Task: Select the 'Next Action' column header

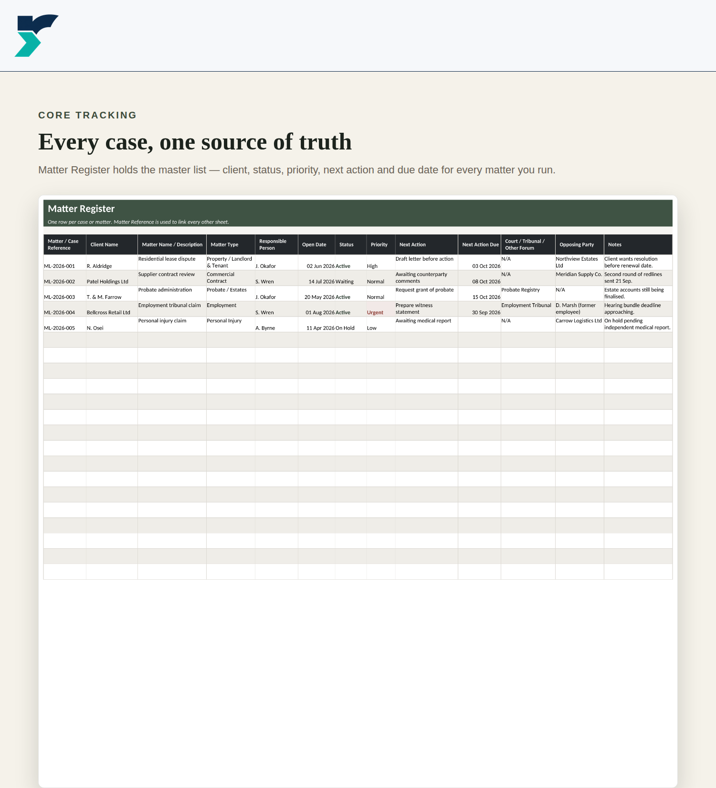Action: pos(427,245)
